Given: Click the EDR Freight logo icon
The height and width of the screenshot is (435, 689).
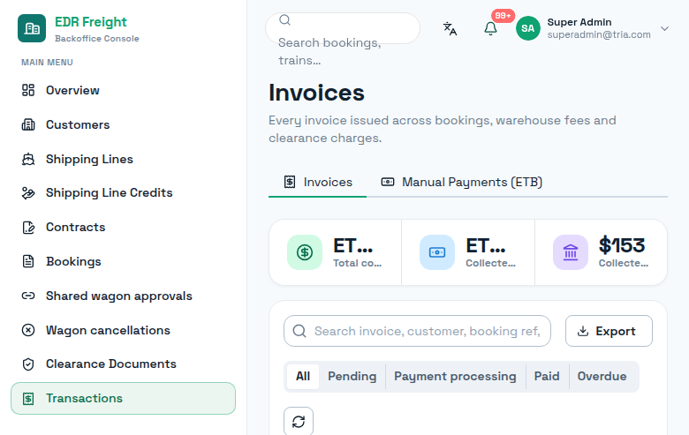Looking at the screenshot, I should (32, 28).
